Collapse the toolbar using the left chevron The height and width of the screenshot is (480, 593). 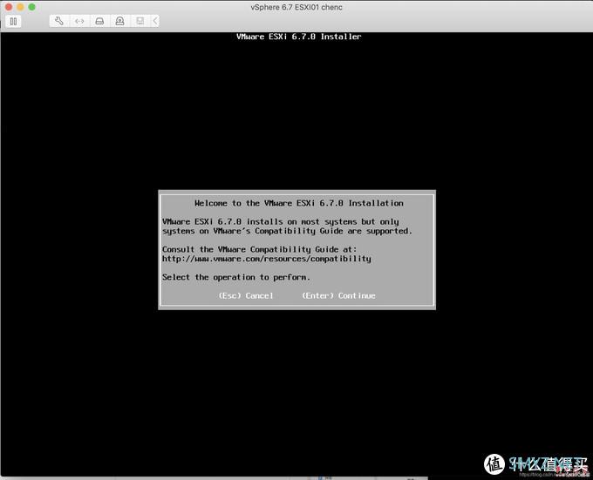(155, 21)
